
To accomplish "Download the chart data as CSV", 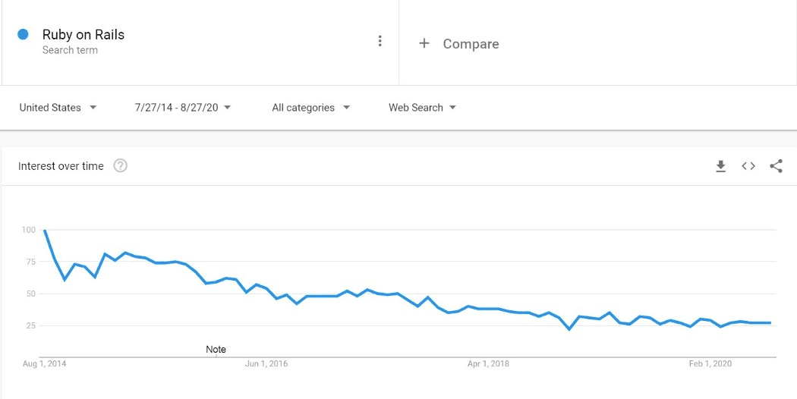I will 721,166.
